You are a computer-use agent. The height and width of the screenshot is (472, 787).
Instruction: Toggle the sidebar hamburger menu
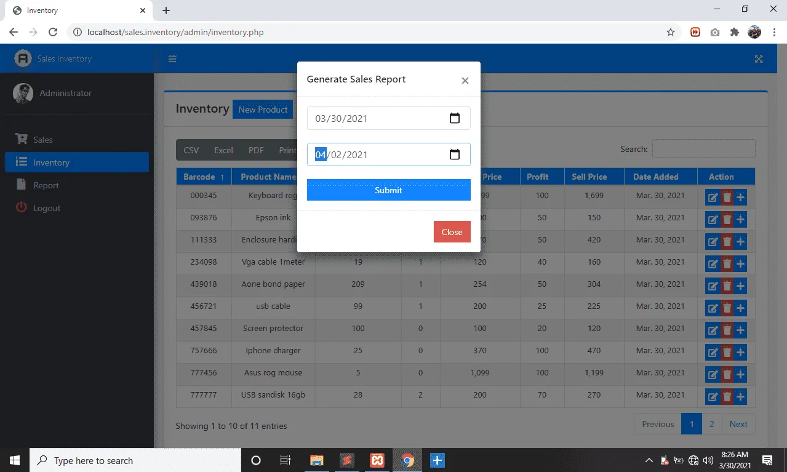173,59
